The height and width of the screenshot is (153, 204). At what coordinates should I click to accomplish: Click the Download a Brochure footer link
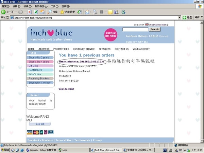[x=40, y=140]
